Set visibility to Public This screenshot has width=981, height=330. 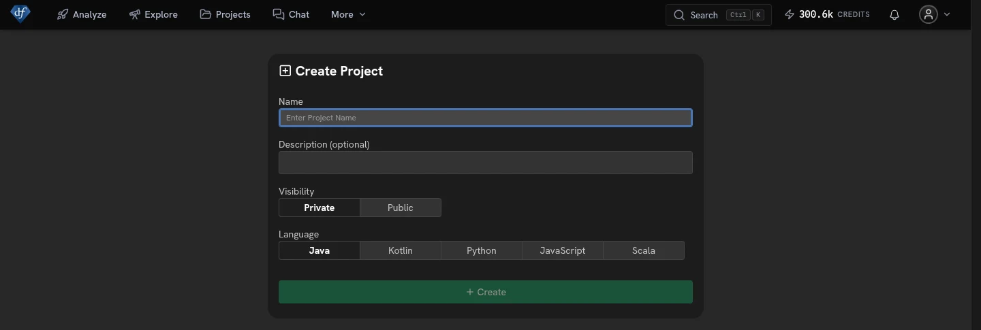[x=401, y=208]
